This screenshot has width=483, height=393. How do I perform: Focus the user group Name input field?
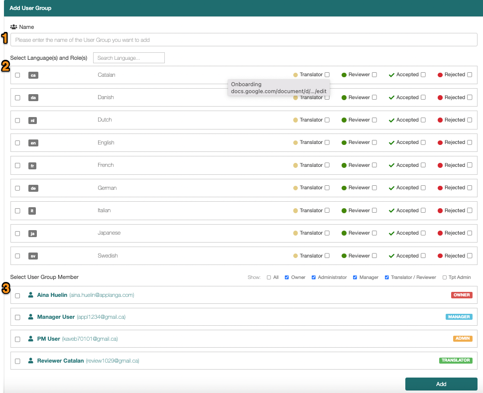[x=243, y=40]
